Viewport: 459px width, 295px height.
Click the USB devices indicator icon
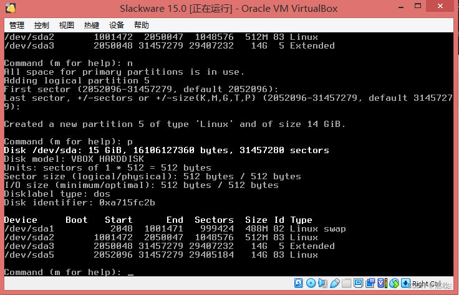[x=335, y=283]
